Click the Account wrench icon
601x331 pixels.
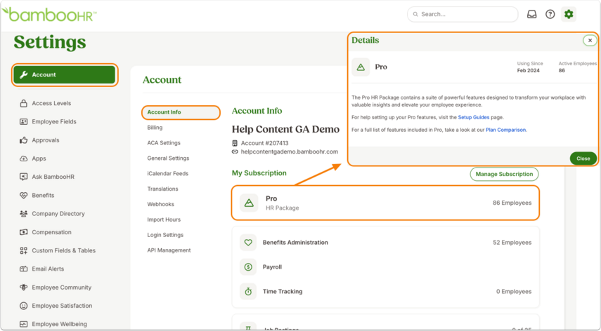coord(24,75)
